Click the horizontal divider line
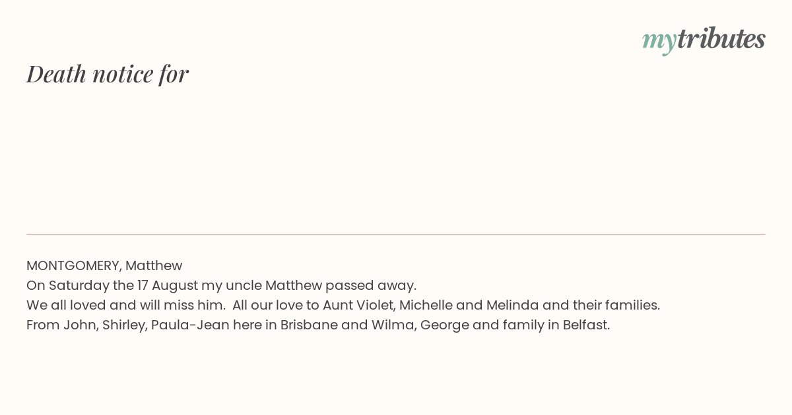 pyautogui.click(x=396, y=234)
